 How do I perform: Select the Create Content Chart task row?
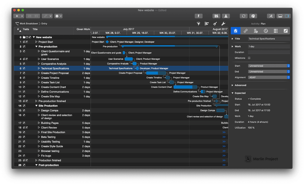[x=53, y=87]
